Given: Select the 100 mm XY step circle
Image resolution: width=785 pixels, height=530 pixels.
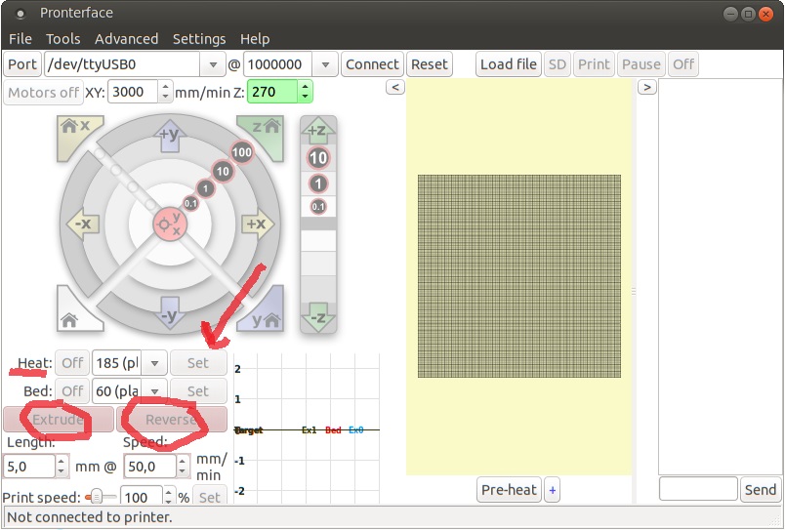Looking at the screenshot, I should coord(242,152).
